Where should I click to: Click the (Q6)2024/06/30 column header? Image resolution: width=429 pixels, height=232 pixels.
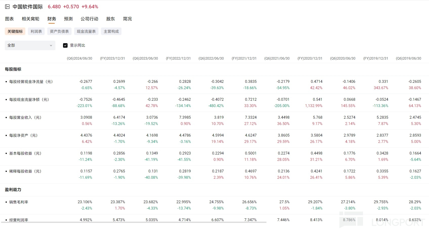(x=79, y=58)
